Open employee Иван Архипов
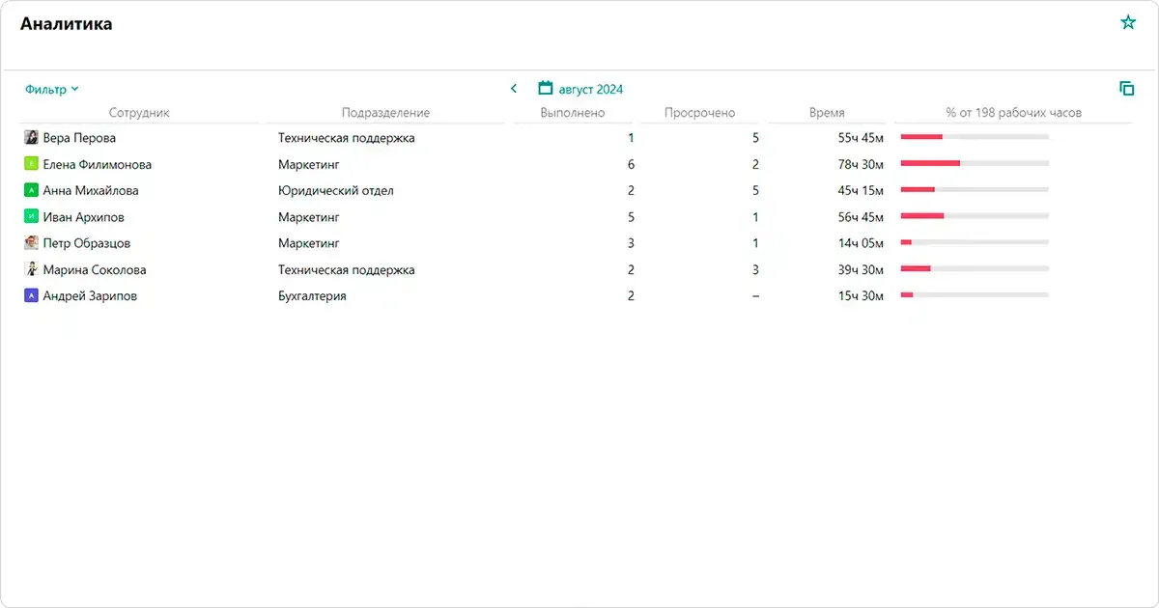This screenshot has height=608, width=1159. 84,217
